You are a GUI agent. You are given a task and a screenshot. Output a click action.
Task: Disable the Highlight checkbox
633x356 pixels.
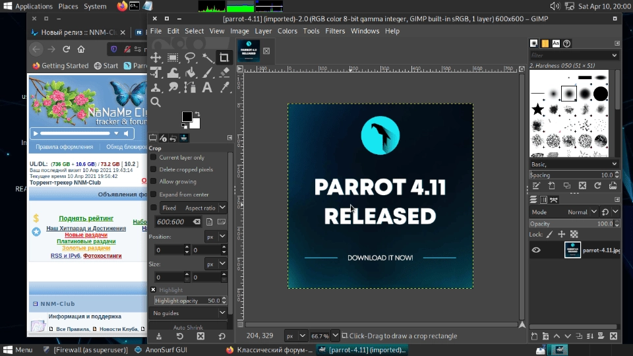coord(154,289)
